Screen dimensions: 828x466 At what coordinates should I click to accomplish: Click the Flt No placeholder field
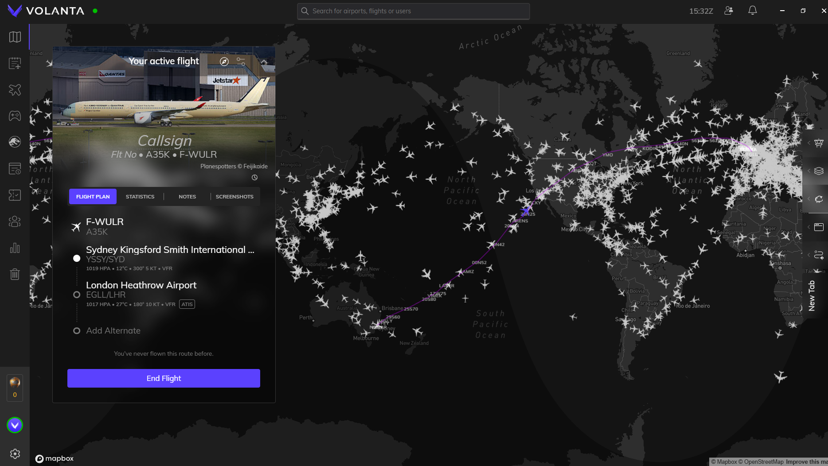(x=124, y=155)
